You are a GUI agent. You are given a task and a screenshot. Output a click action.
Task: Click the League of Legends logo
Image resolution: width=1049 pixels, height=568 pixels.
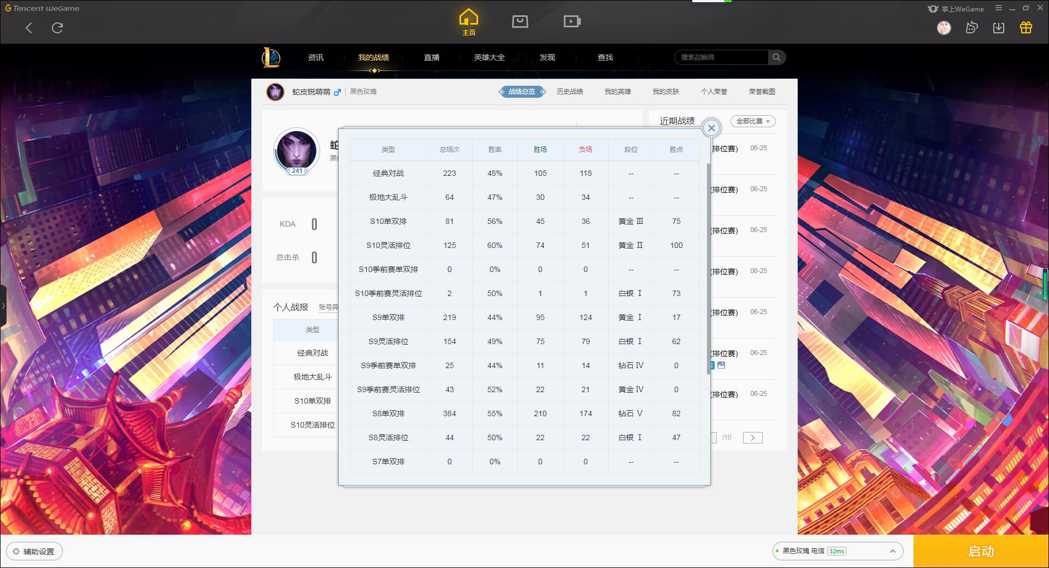tap(271, 57)
